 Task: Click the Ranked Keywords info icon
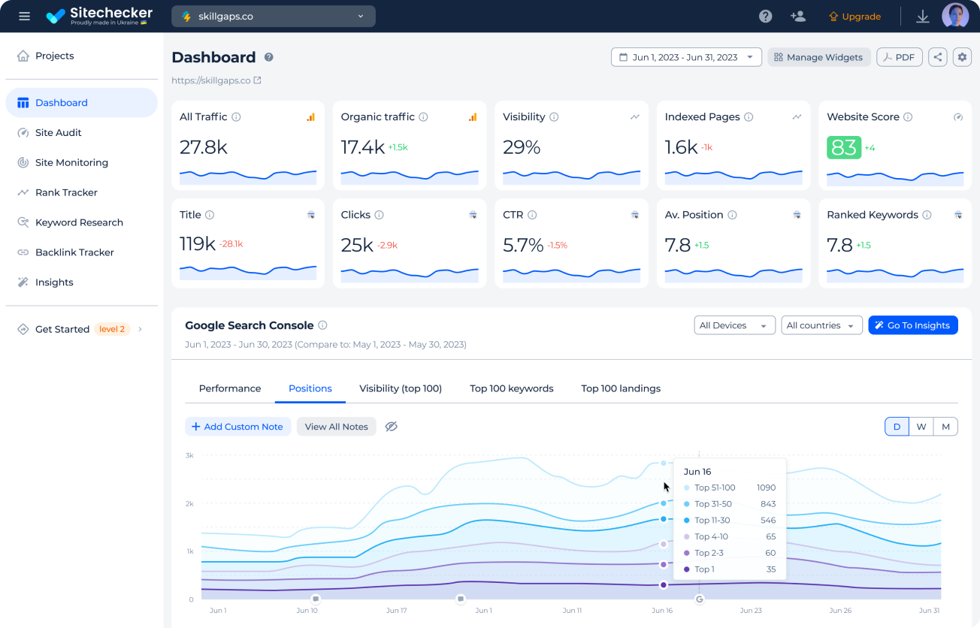click(x=927, y=215)
